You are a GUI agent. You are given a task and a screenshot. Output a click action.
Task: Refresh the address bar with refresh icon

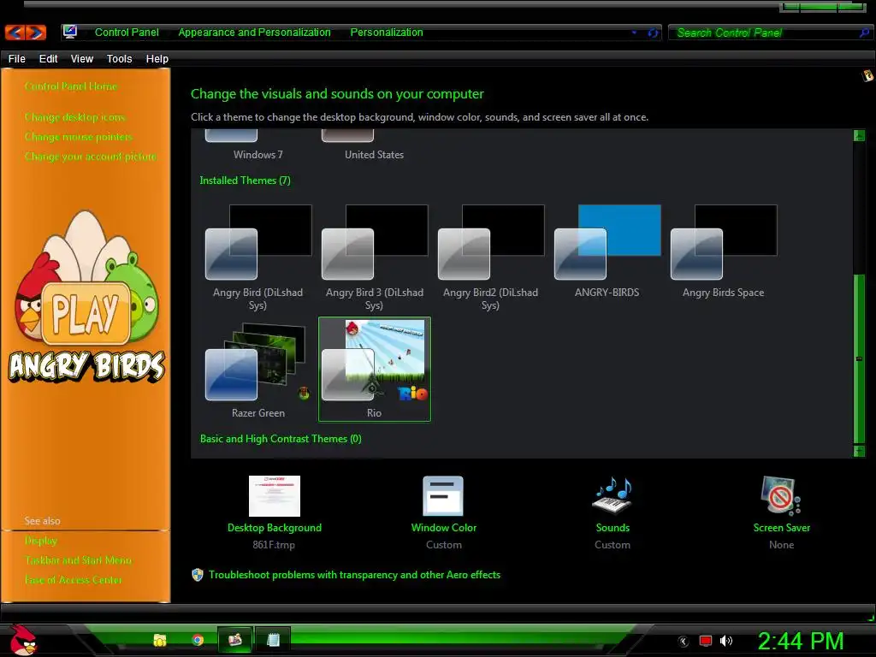[653, 33]
